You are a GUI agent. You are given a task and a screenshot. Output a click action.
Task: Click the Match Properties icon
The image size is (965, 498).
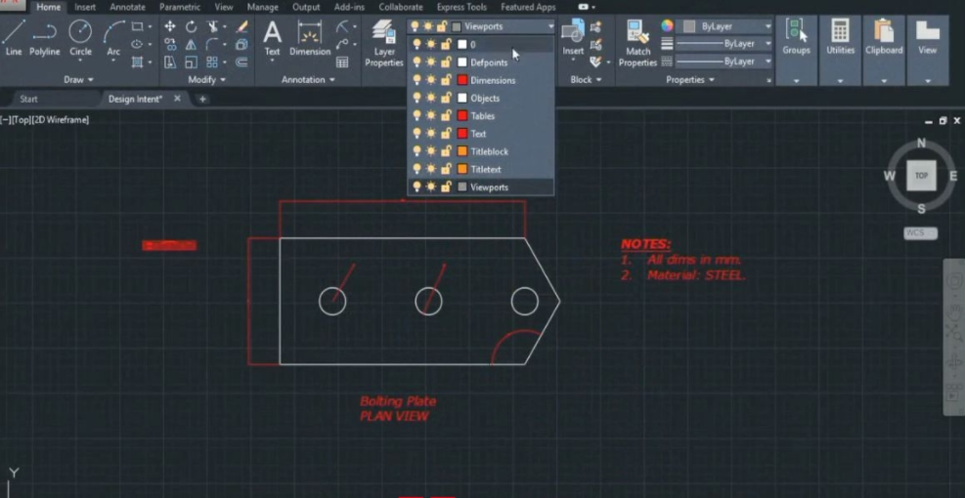point(637,43)
